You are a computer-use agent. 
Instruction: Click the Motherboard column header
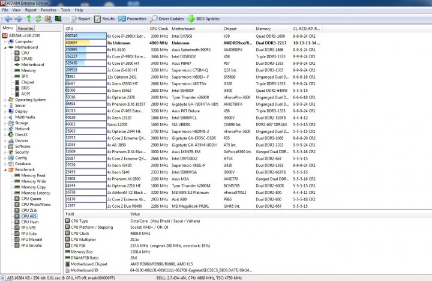196,29
